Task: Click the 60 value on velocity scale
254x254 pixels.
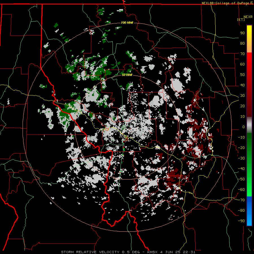Action: tap(242, 64)
